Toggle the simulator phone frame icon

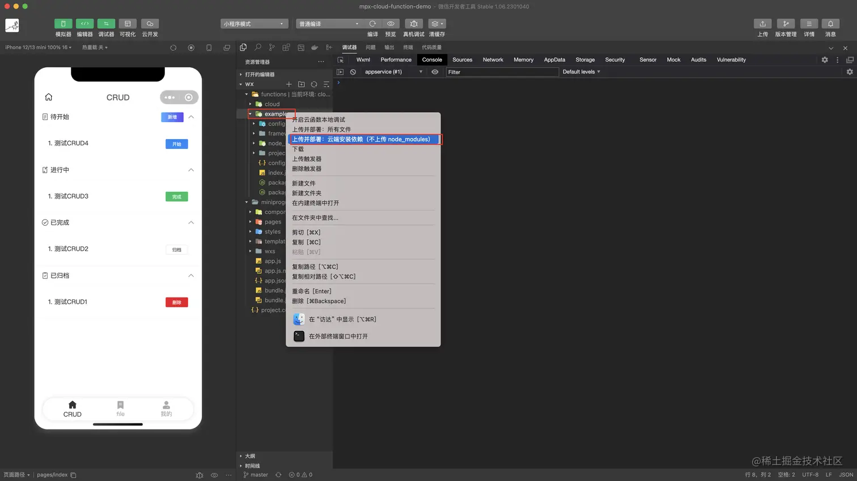click(x=209, y=48)
